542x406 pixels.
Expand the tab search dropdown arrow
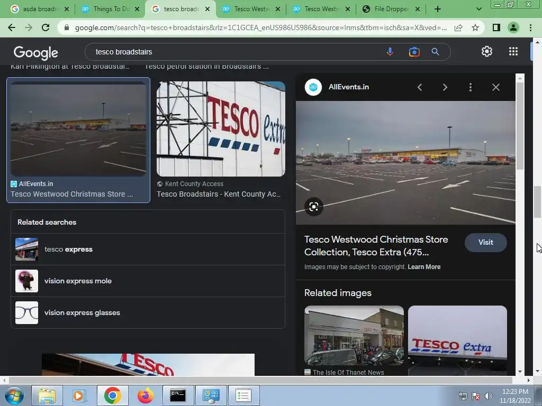click(x=478, y=9)
